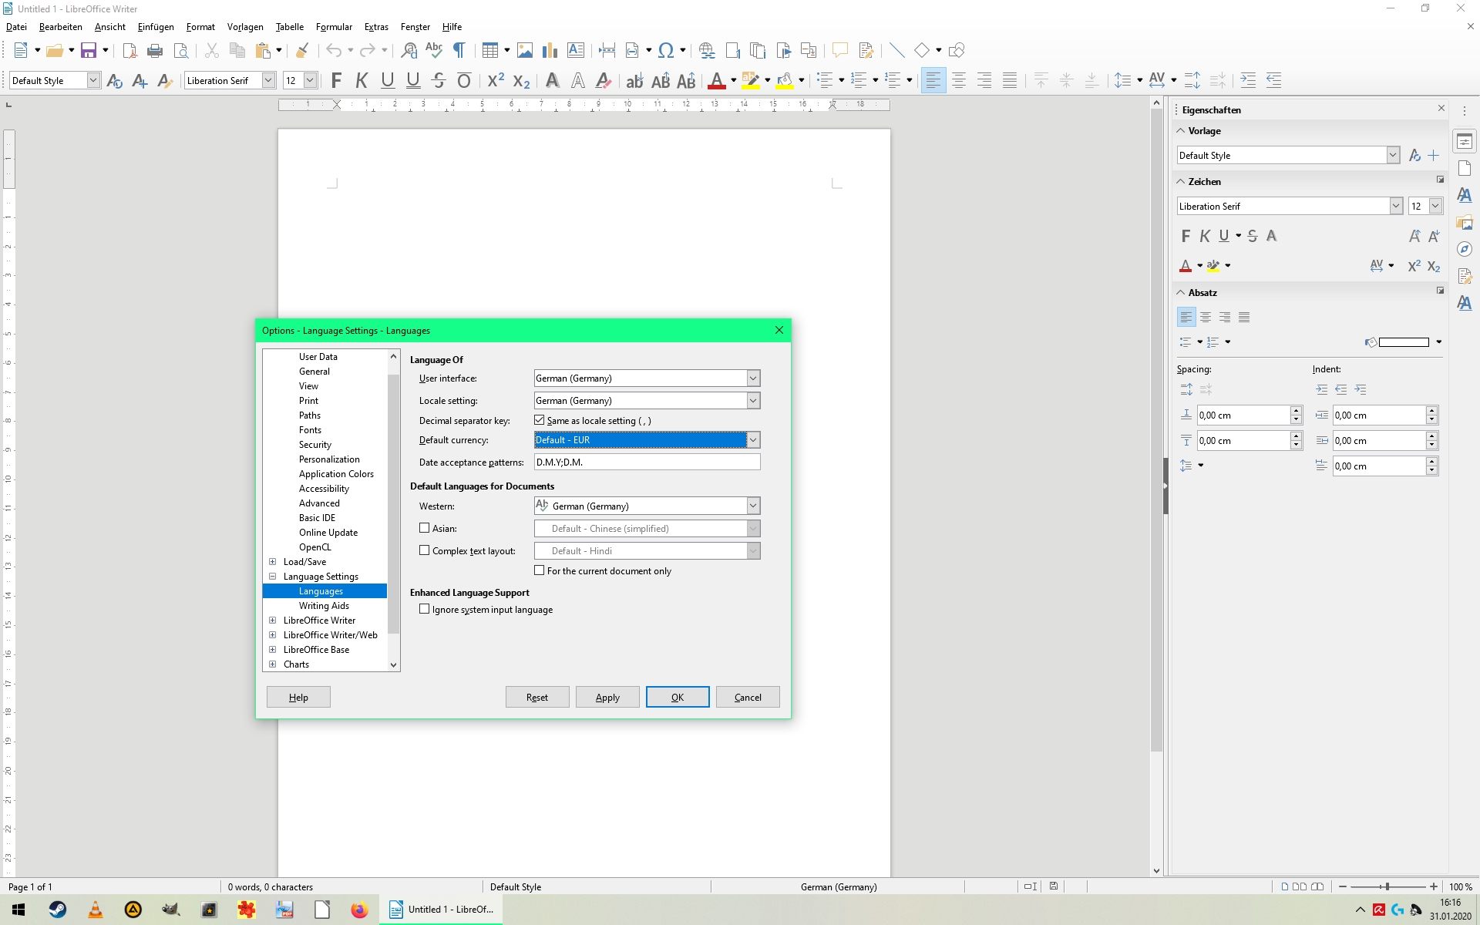The image size is (1480, 925).
Task: Click Bold F icon in formatting toolbar
Action: [336, 80]
